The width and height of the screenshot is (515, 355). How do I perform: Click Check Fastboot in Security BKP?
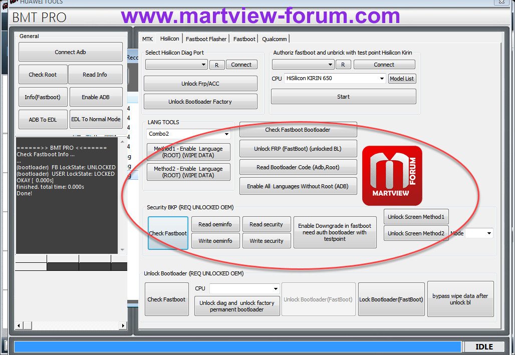[x=168, y=233]
